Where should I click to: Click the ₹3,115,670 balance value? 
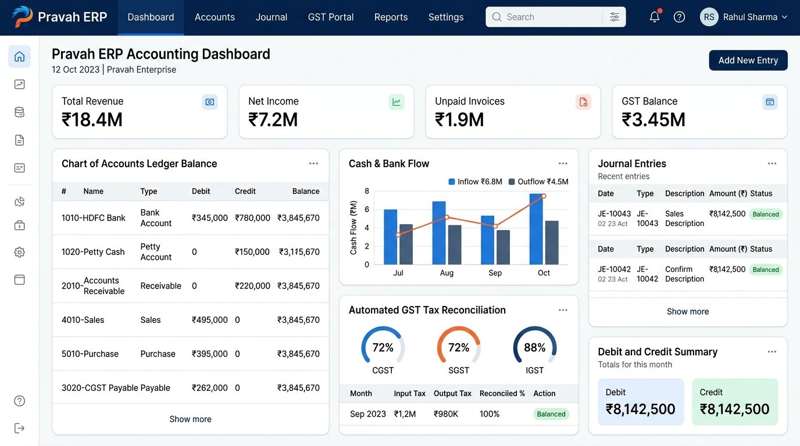(299, 252)
